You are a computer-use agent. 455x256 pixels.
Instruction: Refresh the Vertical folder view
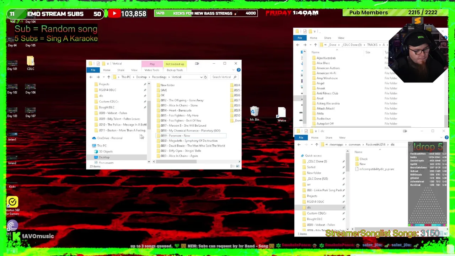(205, 77)
